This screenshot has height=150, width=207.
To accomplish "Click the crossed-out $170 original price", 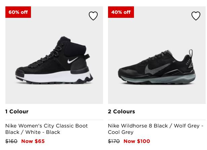I will pos(114,141).
